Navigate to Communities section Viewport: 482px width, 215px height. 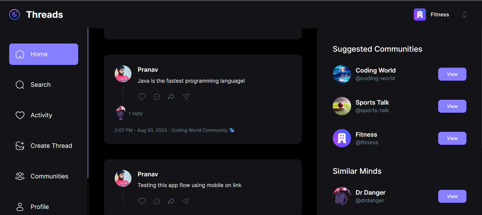tap(49, 176)
